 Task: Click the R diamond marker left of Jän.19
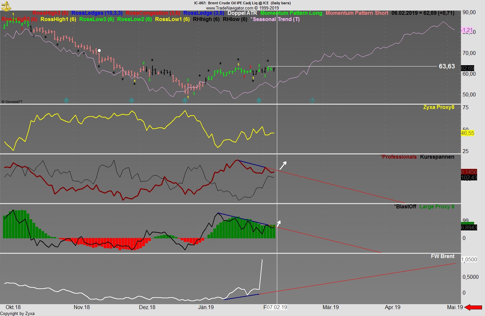184,100
